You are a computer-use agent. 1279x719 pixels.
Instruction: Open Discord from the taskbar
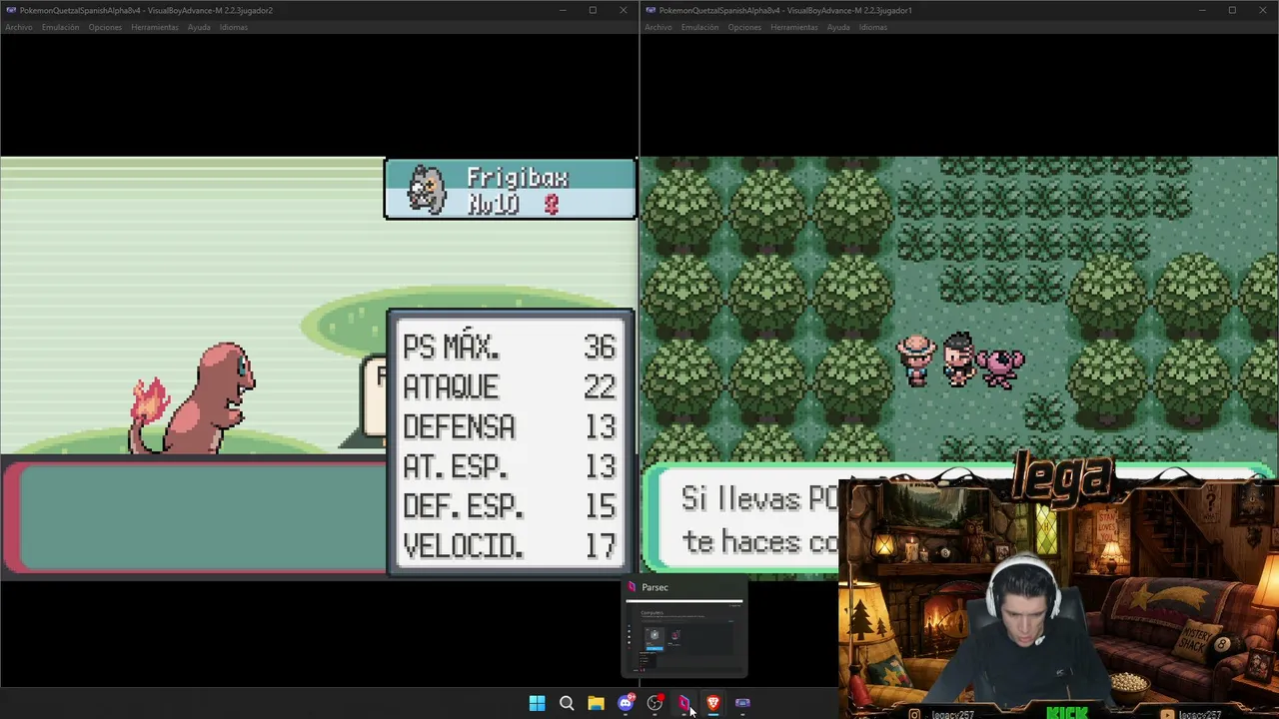pyautogui.click(x=626, y=703)
